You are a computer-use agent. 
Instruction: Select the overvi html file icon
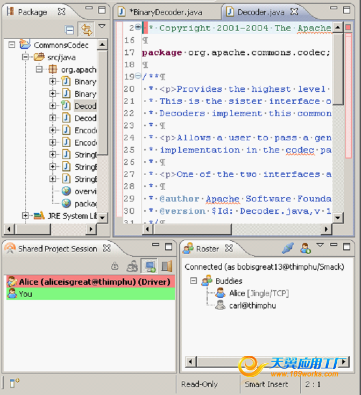(66, 191)
